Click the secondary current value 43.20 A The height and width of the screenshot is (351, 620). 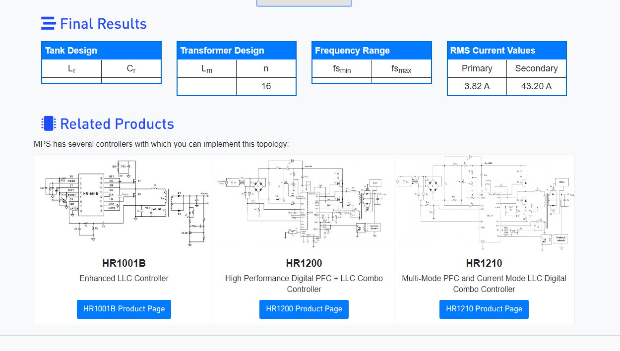(x=536, y=86)
